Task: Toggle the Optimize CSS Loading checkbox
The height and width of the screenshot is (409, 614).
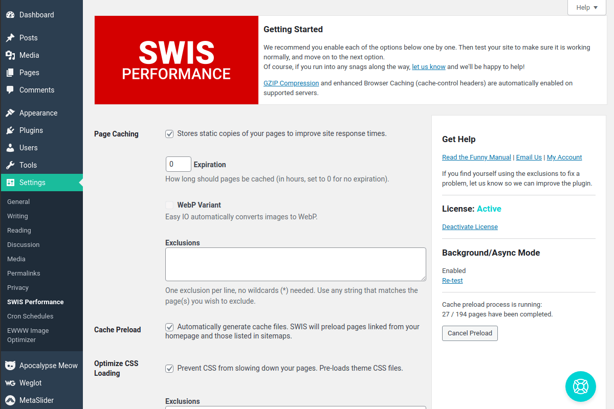Action: click(x=169, y=368)
